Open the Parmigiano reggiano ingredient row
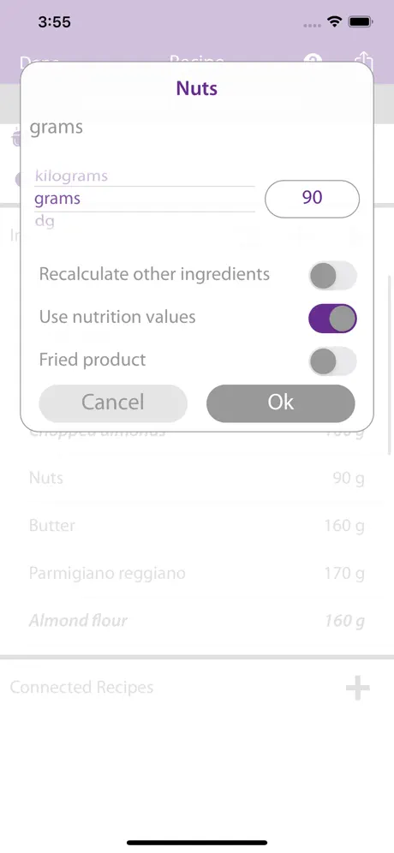394x853 pixels. (x=197, y=574)
